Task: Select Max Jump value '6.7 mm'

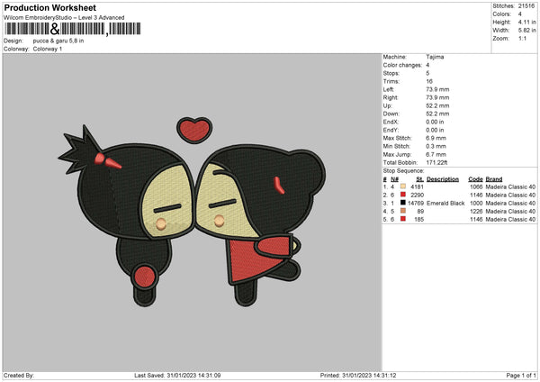Action: (x=436, y=154)
